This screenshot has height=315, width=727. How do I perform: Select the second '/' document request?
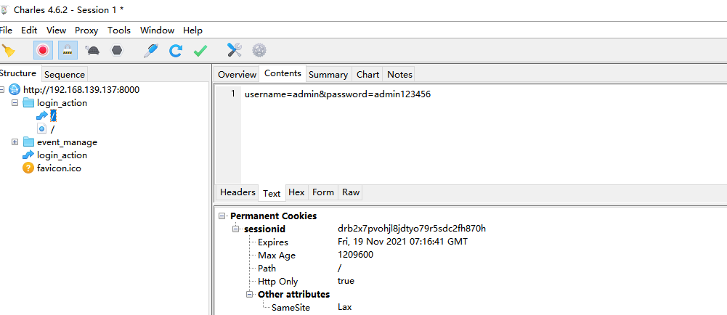tap(52, 129)
